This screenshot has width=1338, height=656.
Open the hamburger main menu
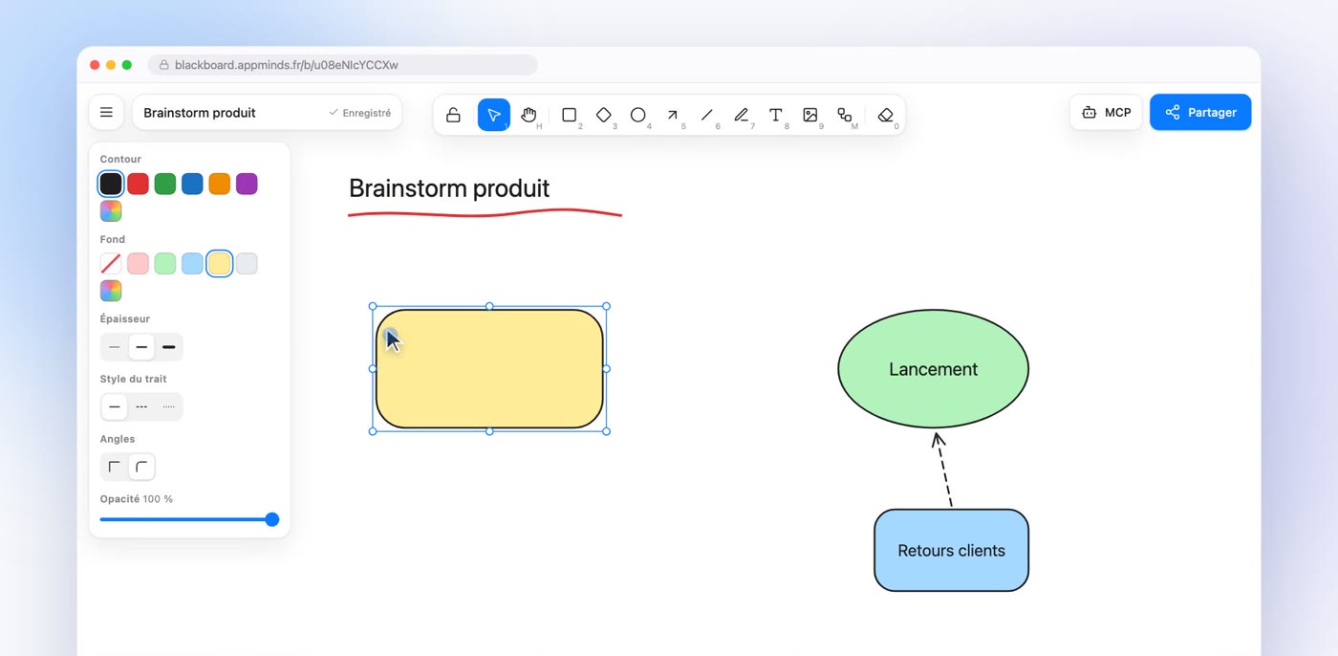(x=106, y=113)
